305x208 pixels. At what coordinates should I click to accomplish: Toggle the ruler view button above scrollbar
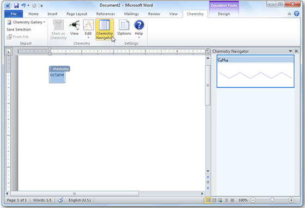click(x=208, y=52)
